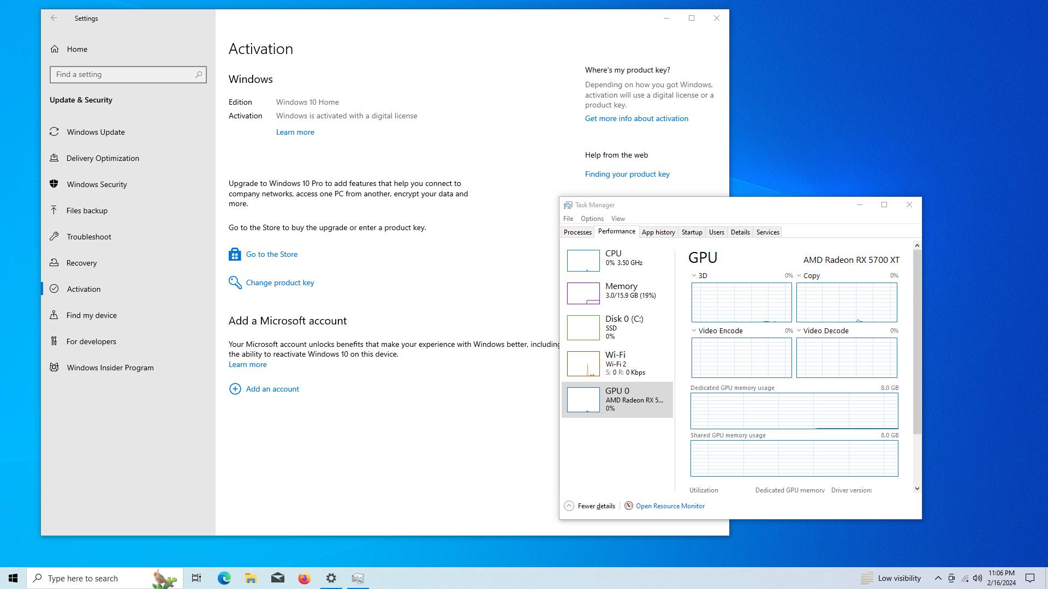Click the search magnifier in Find a setting
This screenshot has height=589, width=1048.
pyautogui.click(x=199, y=74)
